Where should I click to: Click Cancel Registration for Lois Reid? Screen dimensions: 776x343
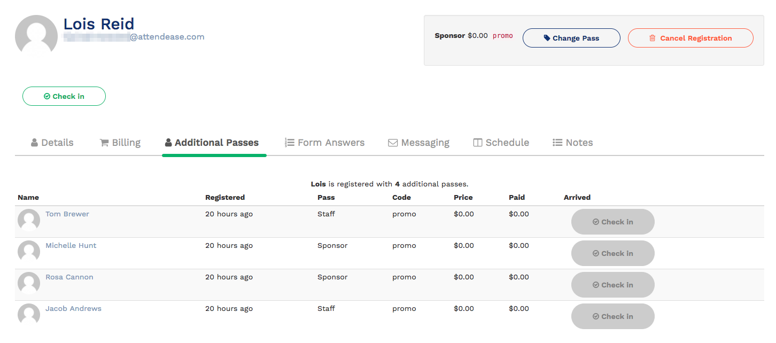click(690, 38)
